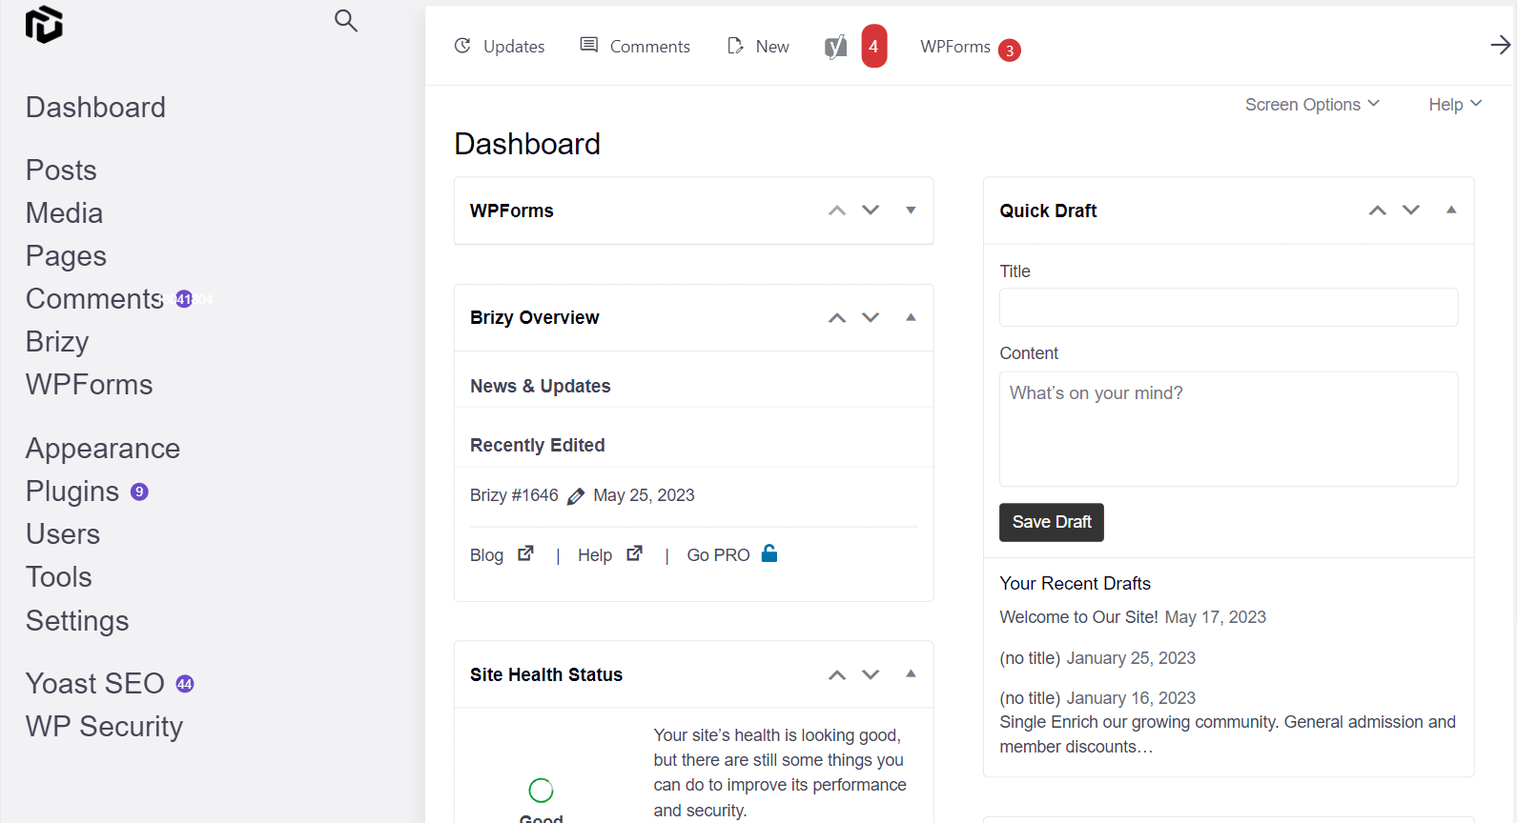Viewport: 1517px width, 823px height.
Task: Go to Appearance in the sidebar menu
Action: [x=103, y=449]
